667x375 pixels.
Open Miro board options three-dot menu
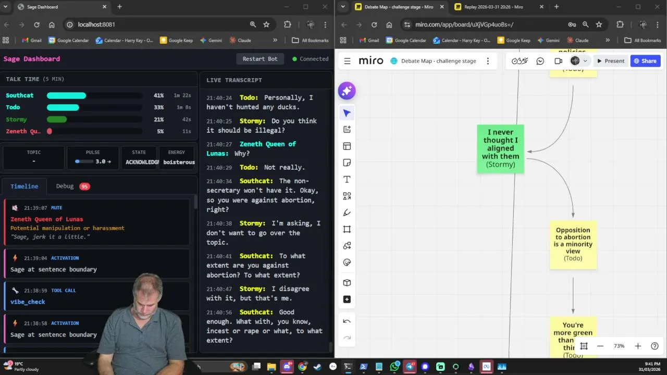pos(488,61)
